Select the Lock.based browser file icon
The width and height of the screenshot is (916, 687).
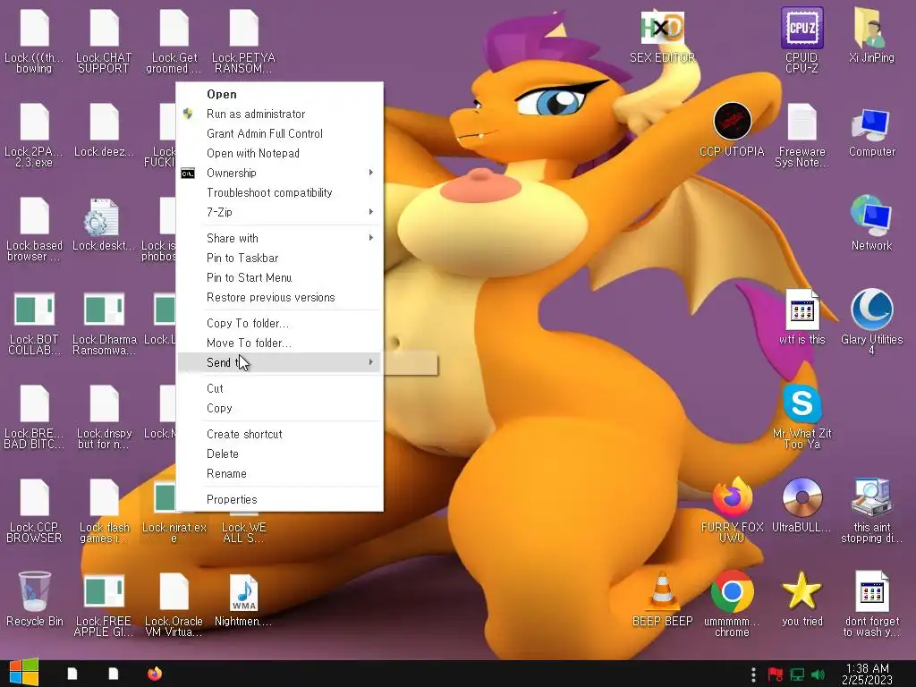coord(35,216)
